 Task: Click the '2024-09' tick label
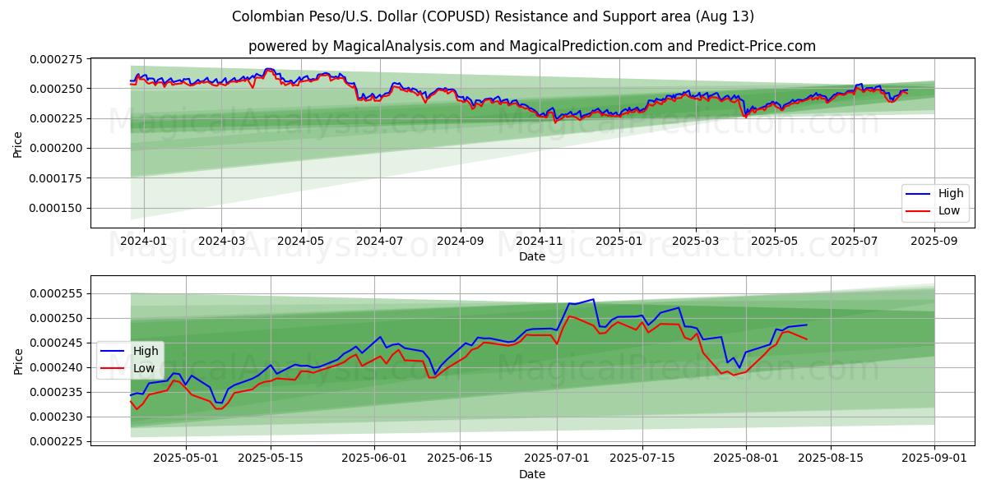coord(459,241)
